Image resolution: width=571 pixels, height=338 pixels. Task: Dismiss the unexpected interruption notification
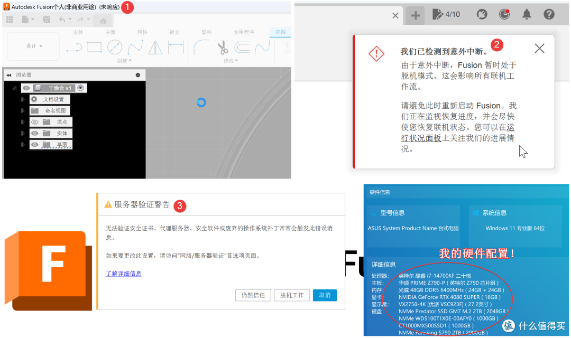click(x=539, y=49)
